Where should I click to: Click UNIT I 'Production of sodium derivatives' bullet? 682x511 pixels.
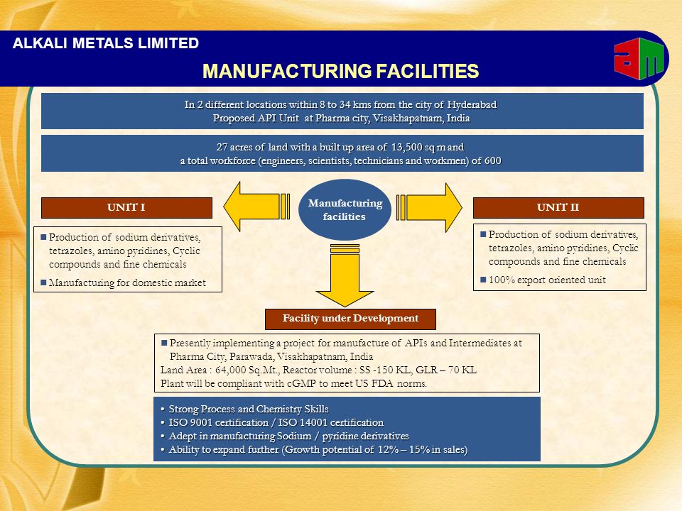pyautogui.click(x=124, y=251)
